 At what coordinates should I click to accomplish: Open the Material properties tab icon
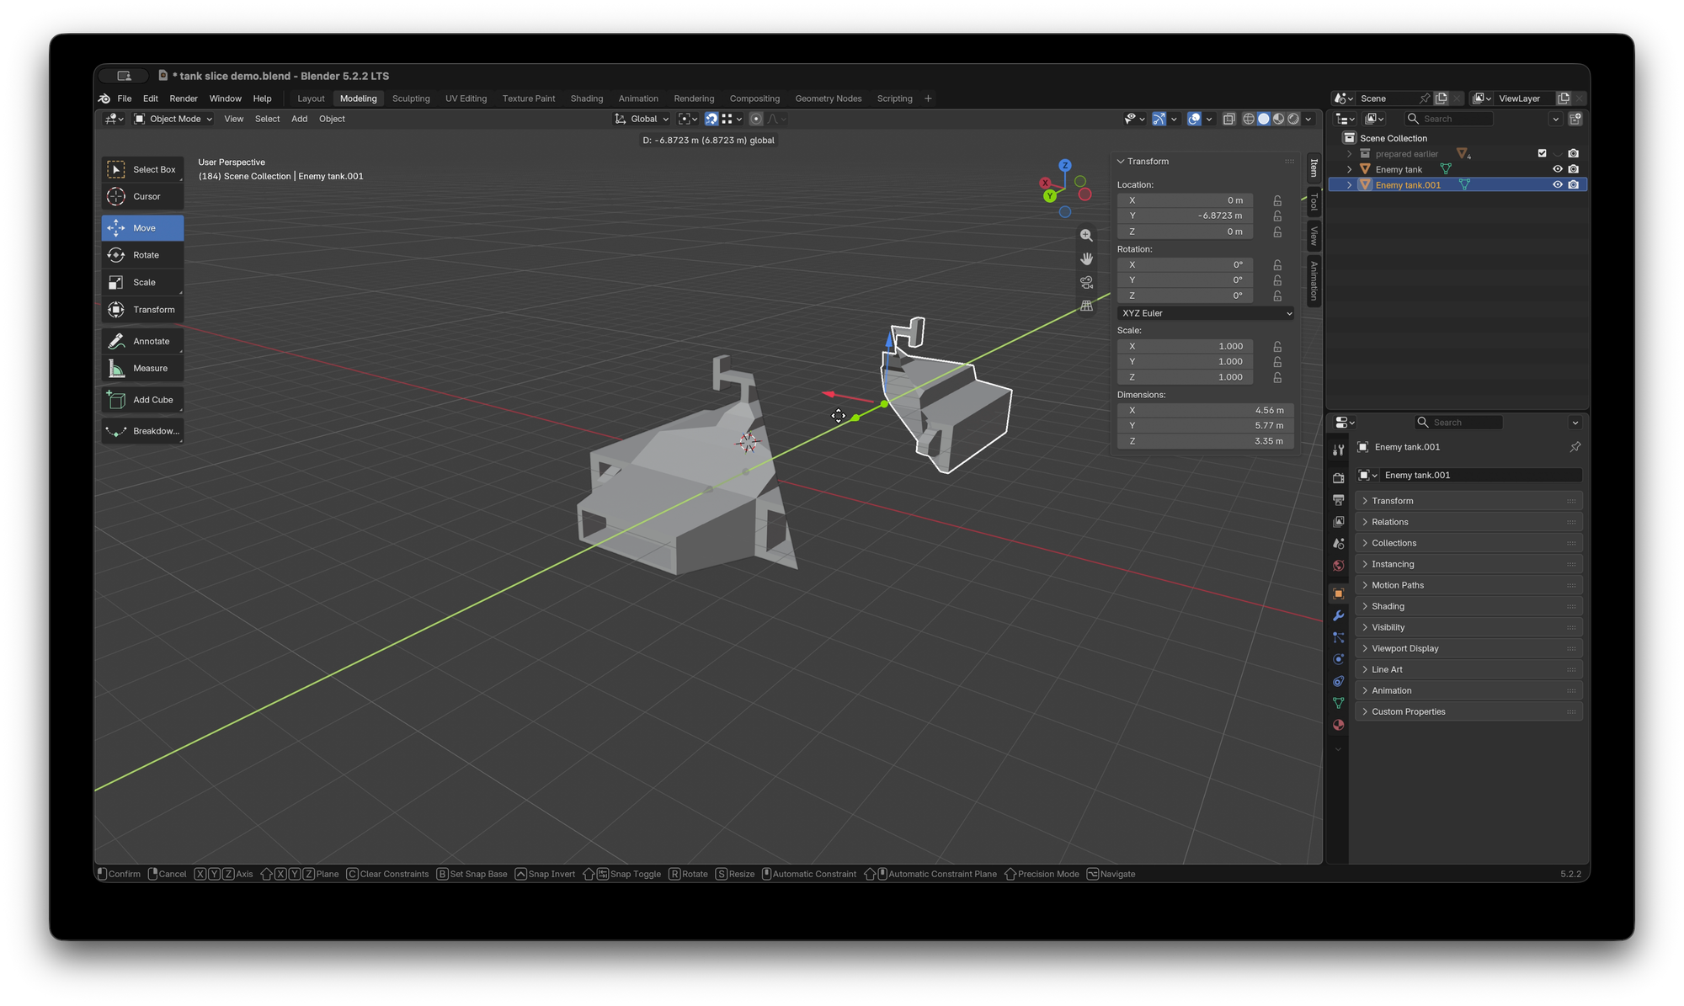(x=1338, y=725)
